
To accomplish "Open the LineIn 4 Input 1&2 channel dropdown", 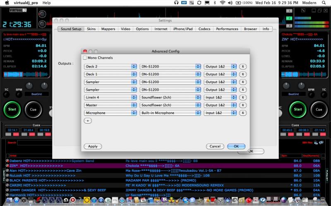I will (x=220, y=97).
